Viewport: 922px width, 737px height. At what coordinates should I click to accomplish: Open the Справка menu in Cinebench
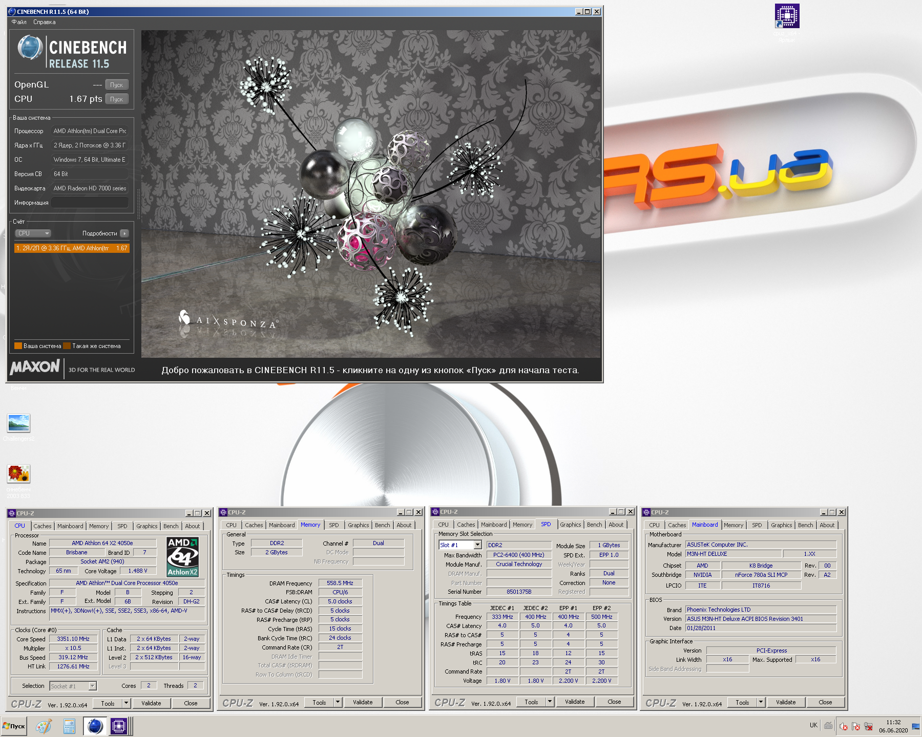45,22
